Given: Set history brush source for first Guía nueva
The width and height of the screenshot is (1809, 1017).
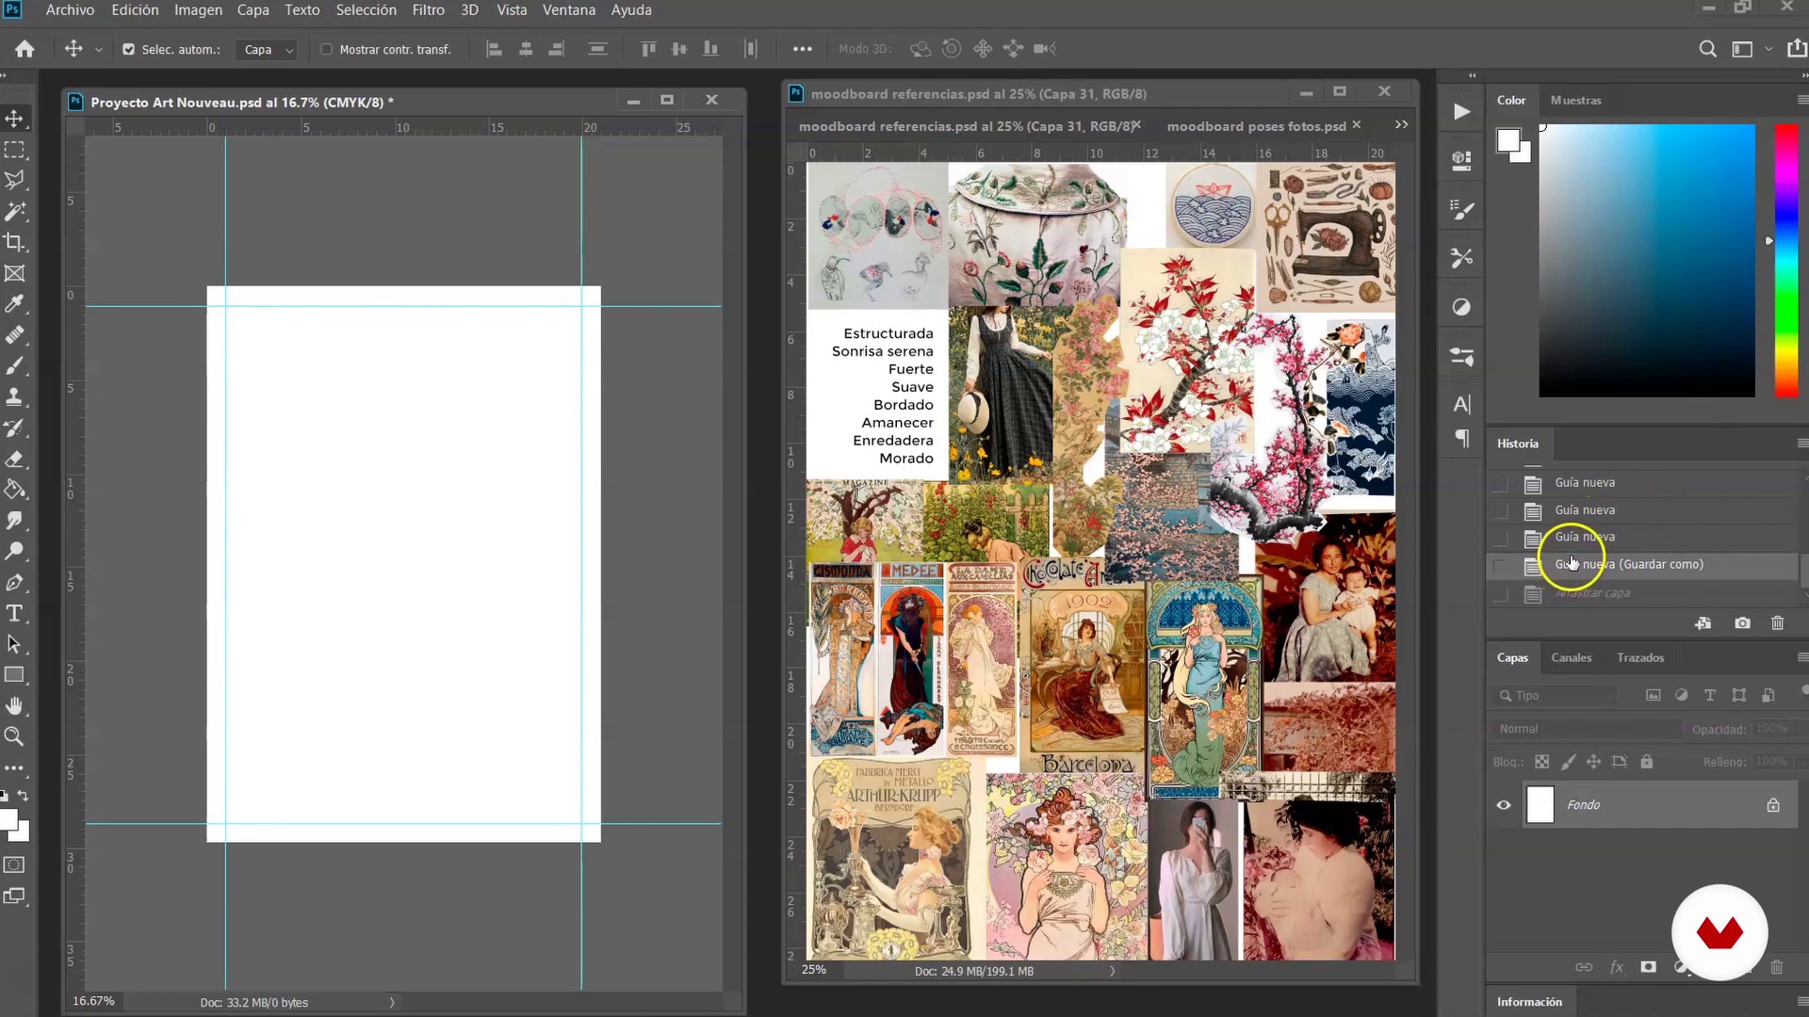Looking at the screenshot, I should 1501,483.
